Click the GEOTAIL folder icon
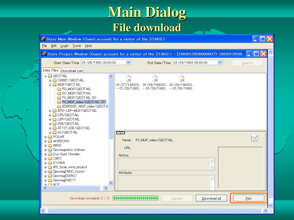The height and width of the screenshot is (220, 294). coord(50,76)
